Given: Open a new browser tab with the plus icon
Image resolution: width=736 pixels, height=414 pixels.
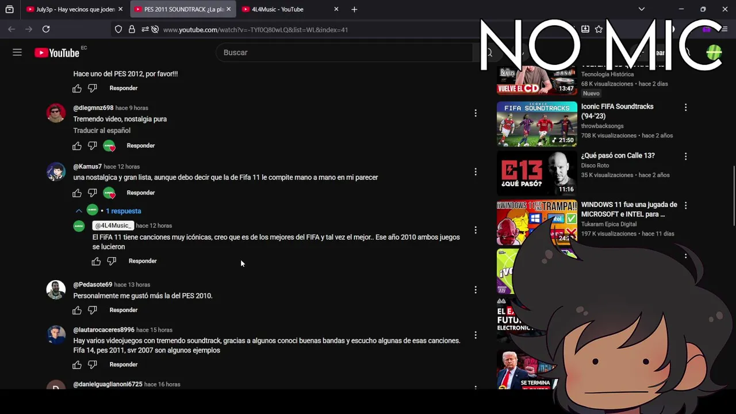Looking at the screenshot, I should 354,9.
